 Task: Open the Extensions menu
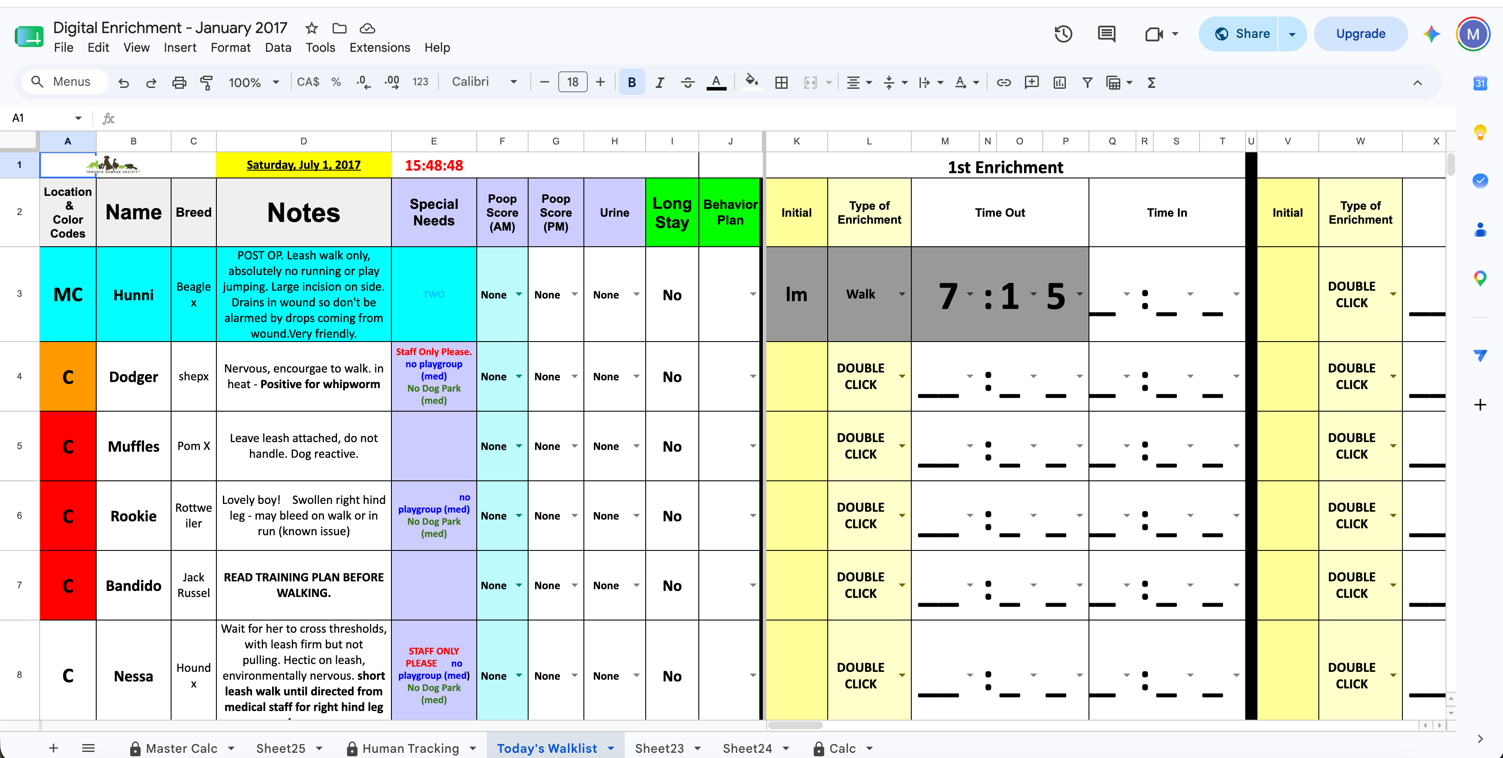[x=379, y=48]
